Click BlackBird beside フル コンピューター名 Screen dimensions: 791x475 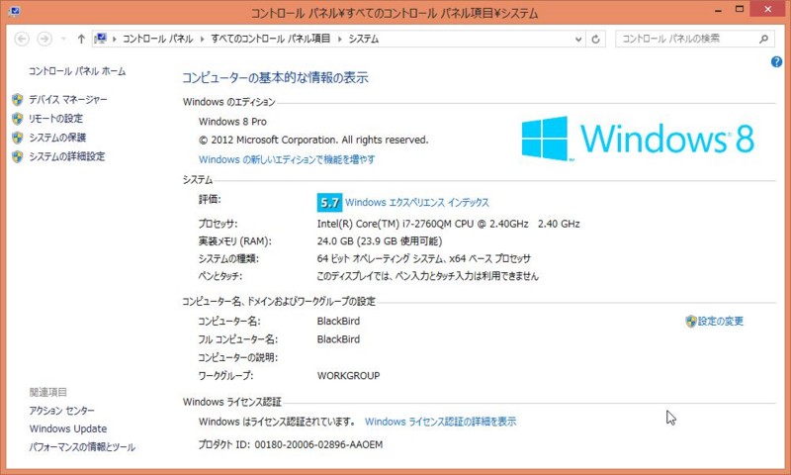[x=338, y=339]
